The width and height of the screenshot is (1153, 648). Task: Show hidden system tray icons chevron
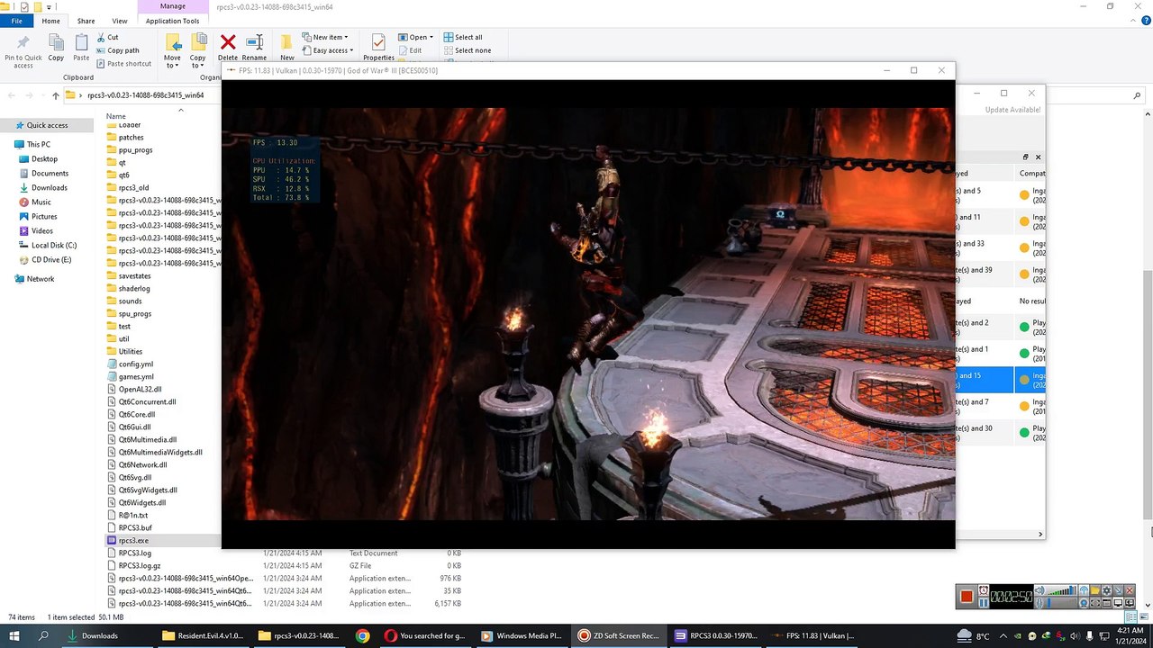coord(1005,635)
